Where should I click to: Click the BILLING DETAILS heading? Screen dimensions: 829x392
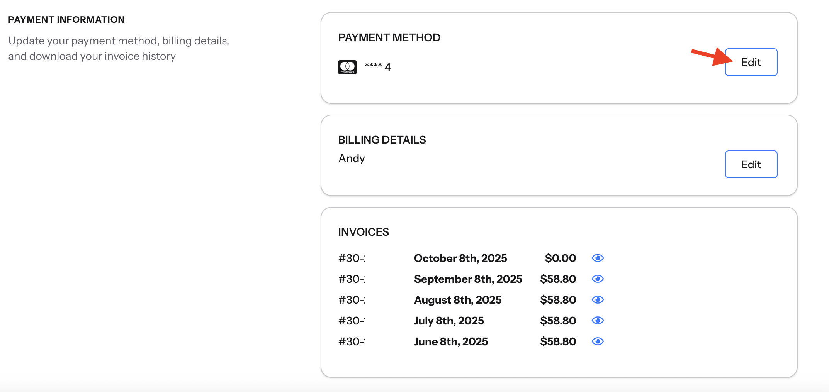pyautogui.click(x=382, y=140)
